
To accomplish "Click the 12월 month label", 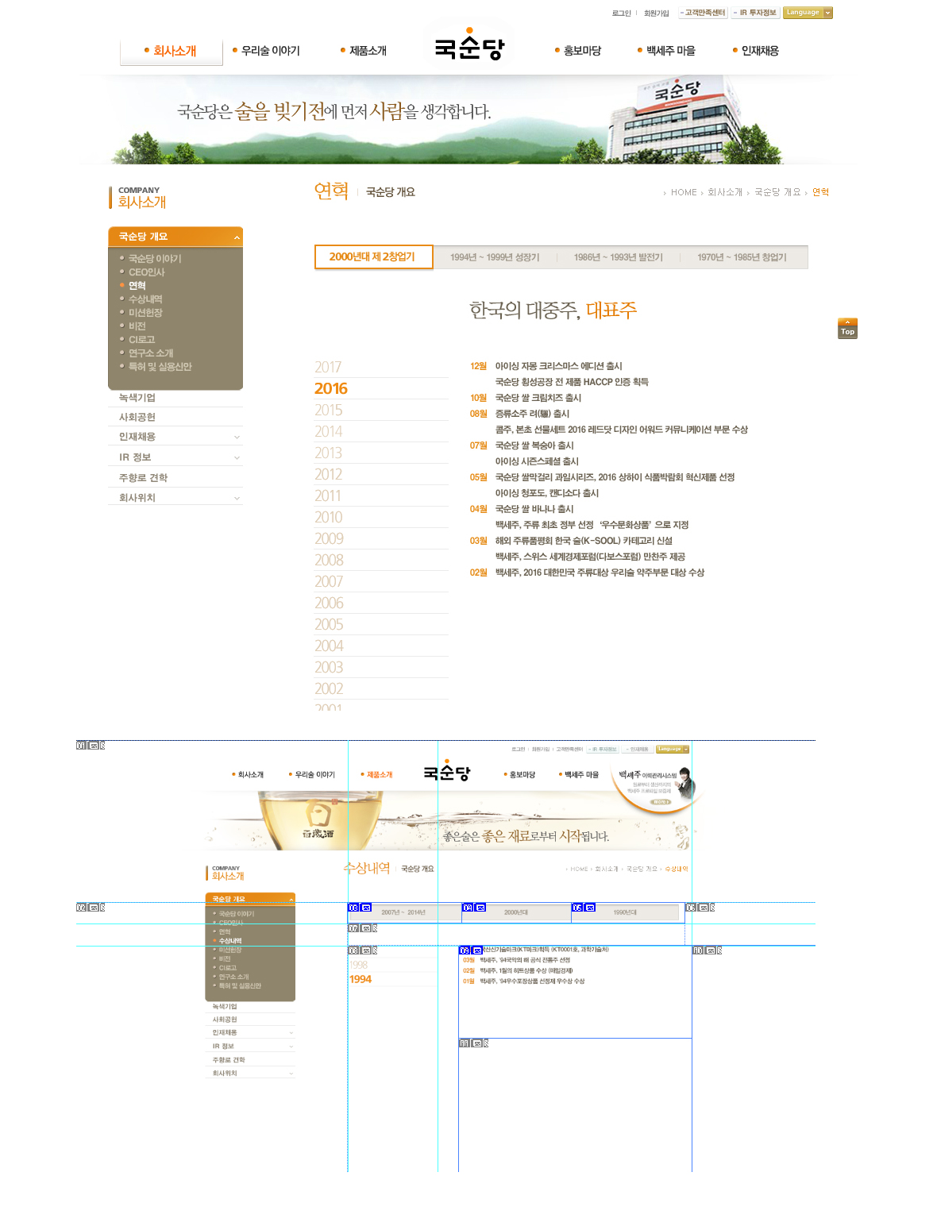I will [x=478, y=367].
